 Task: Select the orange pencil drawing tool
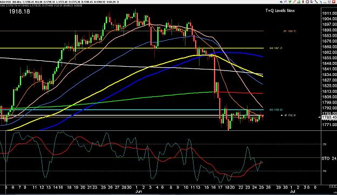294,2
